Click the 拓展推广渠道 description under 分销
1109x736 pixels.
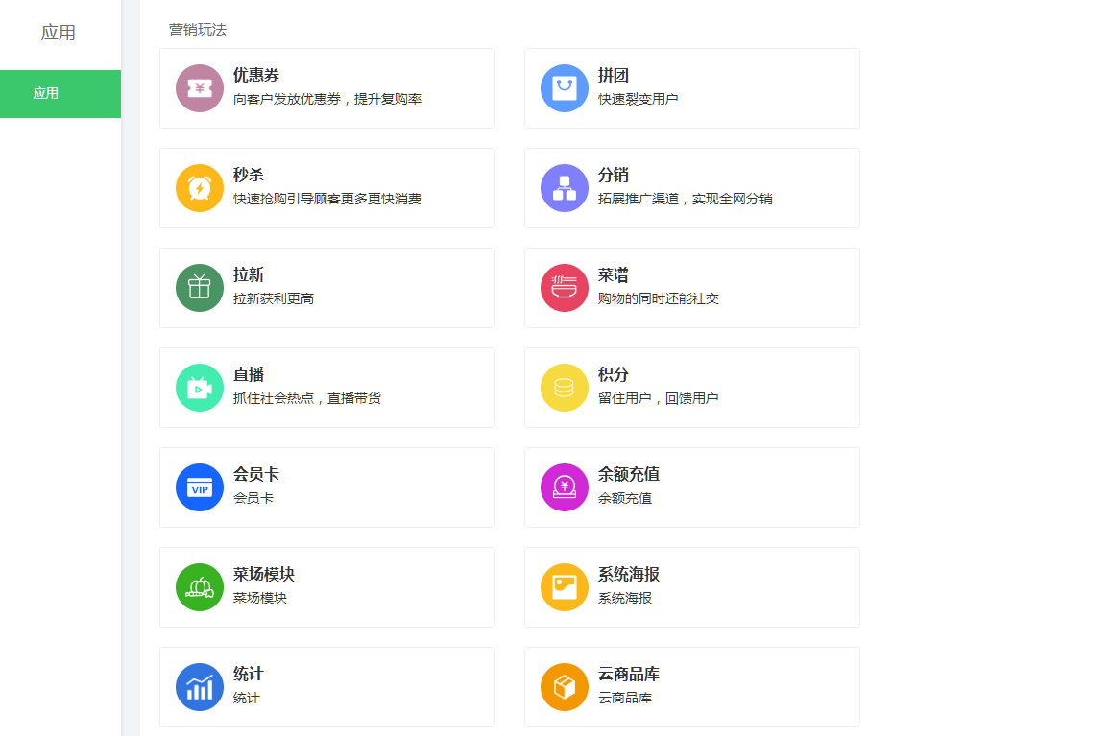[x=685, y=199]
